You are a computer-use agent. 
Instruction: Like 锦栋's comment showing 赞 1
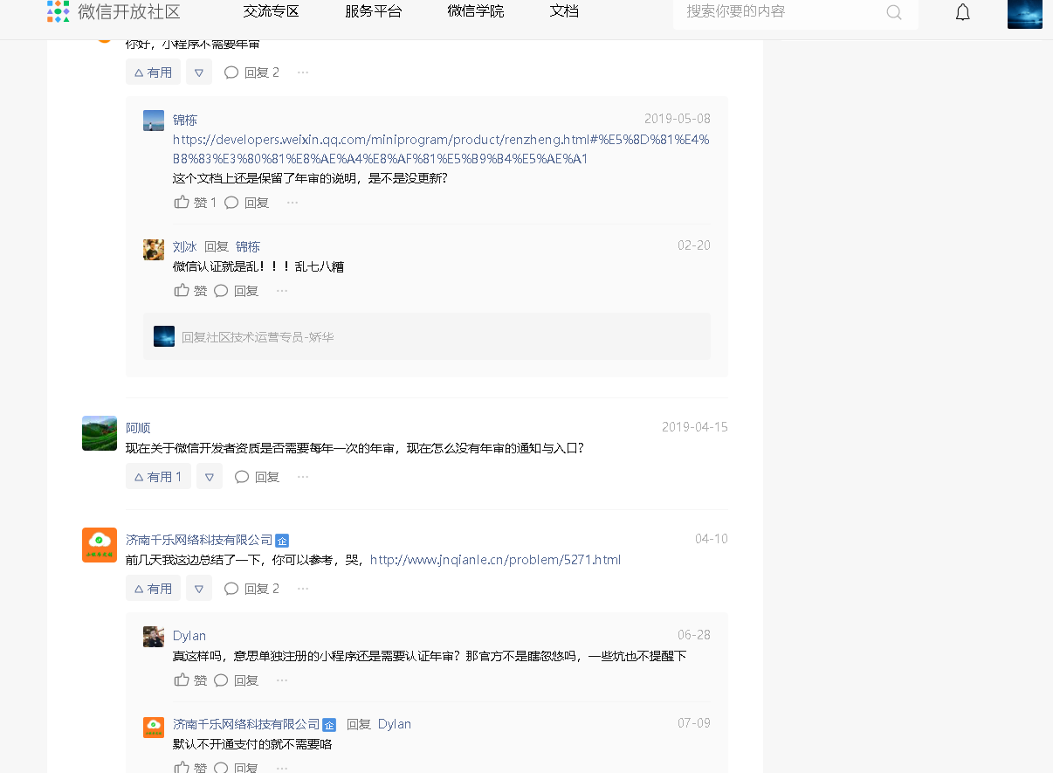[x=195, y=203]
